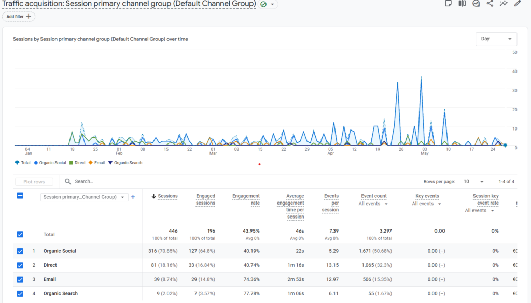The image size is (531, 303).
Task: Click the chart title Sessions by Session primary channel group
Action: [101, 39]
